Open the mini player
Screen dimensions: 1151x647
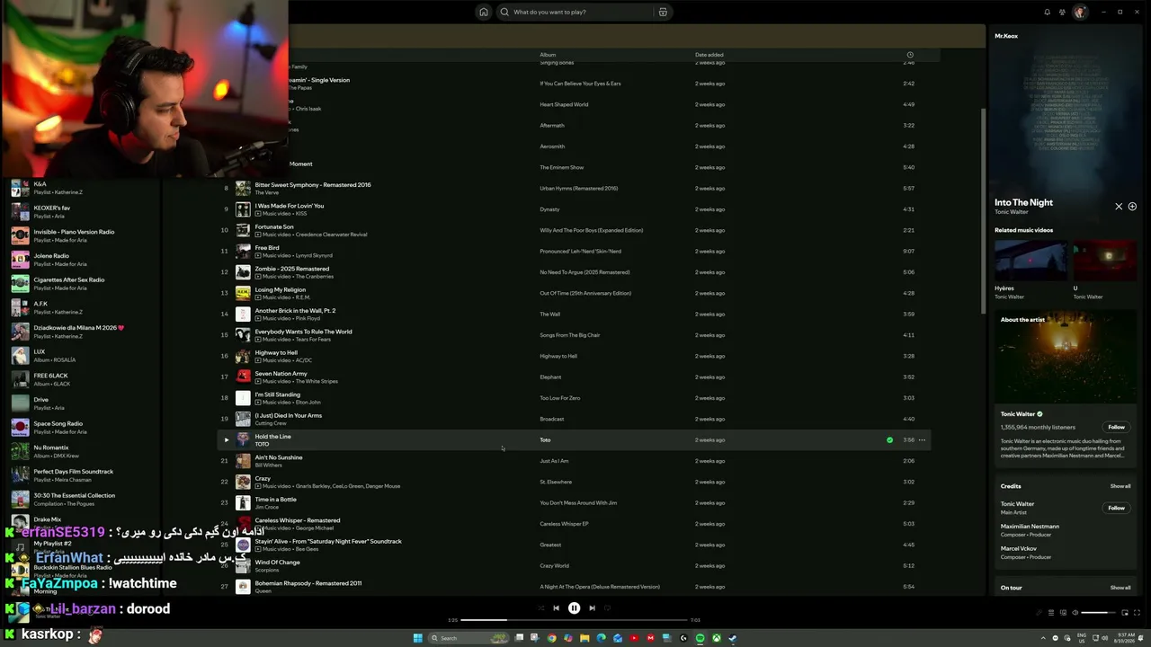coord(1124,613)
